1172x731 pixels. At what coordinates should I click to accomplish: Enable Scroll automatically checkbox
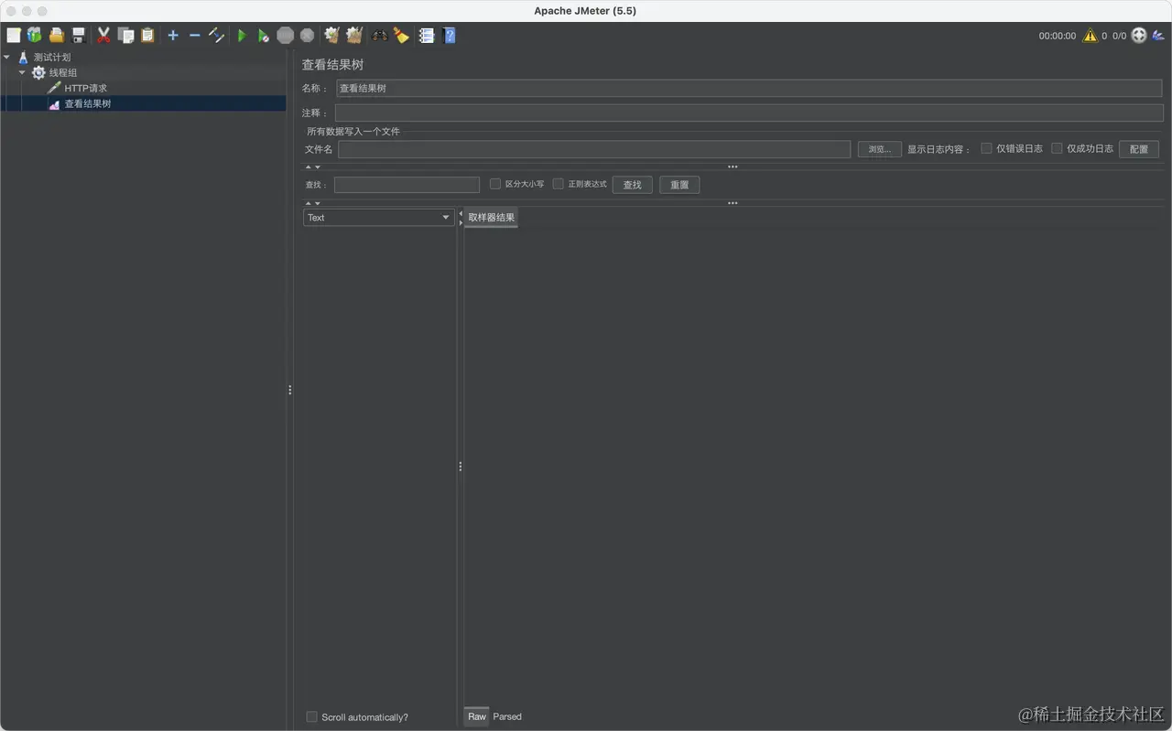312,716
